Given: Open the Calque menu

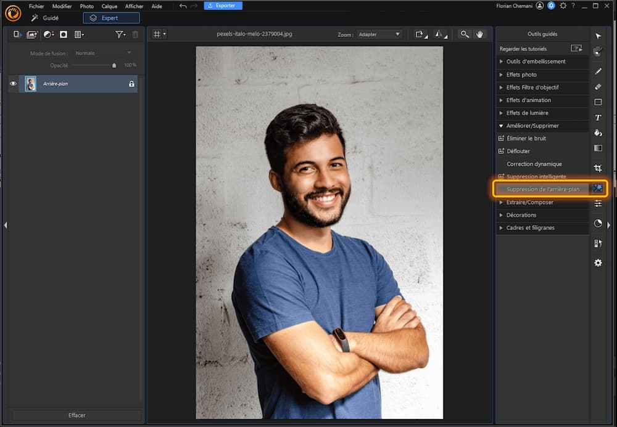Looking at the screenshot, I should tap(109, 6).
